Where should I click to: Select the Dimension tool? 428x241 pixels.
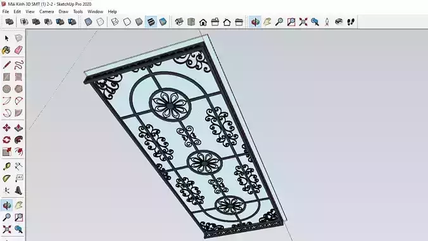click(x=18, y=166)
